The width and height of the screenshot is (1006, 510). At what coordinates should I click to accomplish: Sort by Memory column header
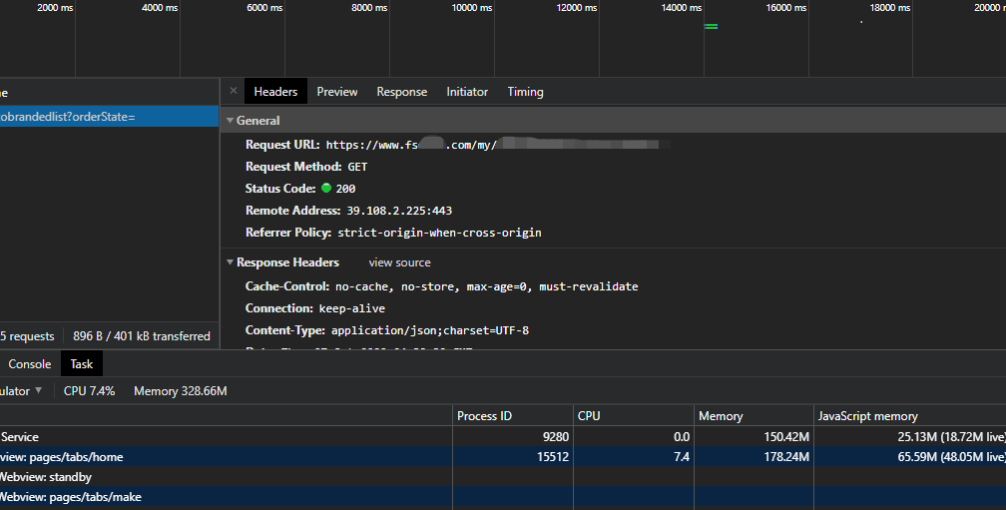(754, 416)
